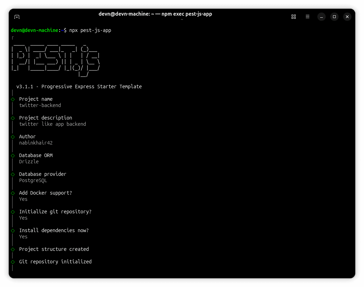Screen dimensions: 364x287
Task: Click the 'Author' prompt label
Action: (x=28, y=137)
